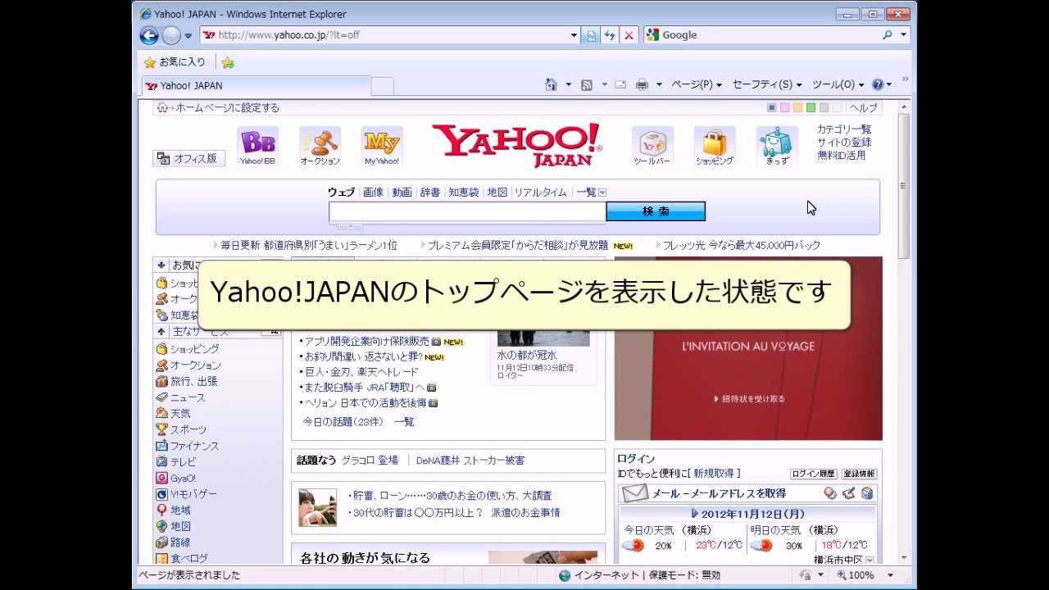Click the 検索 search button
This screenshot has width=1049, height=590.
tap(656, 211)
